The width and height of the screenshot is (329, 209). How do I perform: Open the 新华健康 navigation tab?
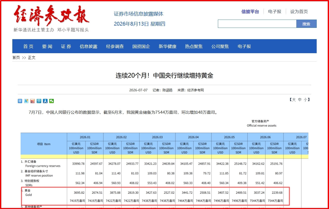point(167,46)
